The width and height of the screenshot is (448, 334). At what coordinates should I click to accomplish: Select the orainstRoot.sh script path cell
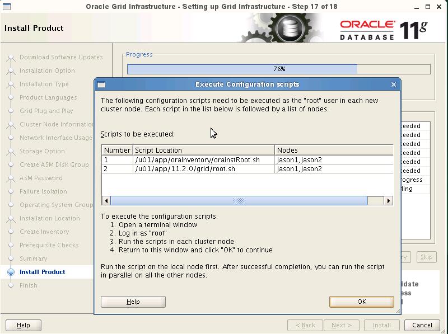point(203,160)
